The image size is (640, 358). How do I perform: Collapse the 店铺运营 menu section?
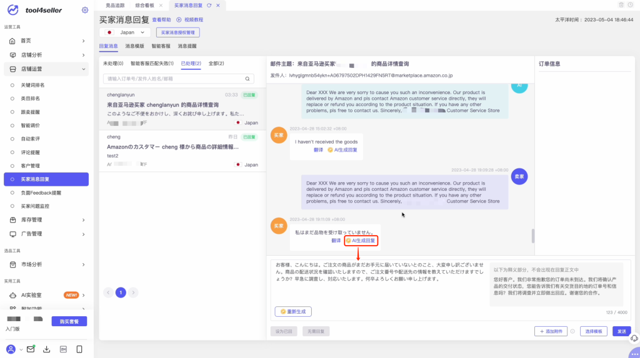(47, 69)
